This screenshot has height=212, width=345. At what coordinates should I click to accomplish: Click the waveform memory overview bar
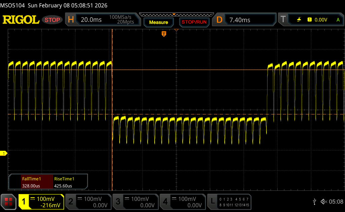176,14
